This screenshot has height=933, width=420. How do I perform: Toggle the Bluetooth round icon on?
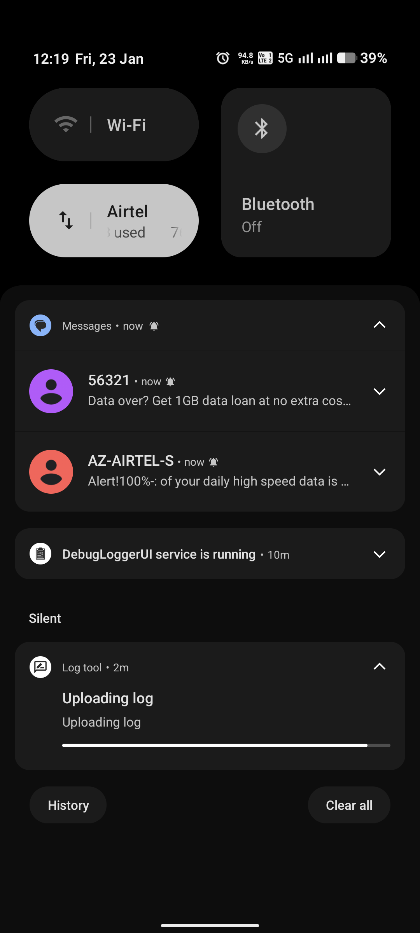pos(262,129)
